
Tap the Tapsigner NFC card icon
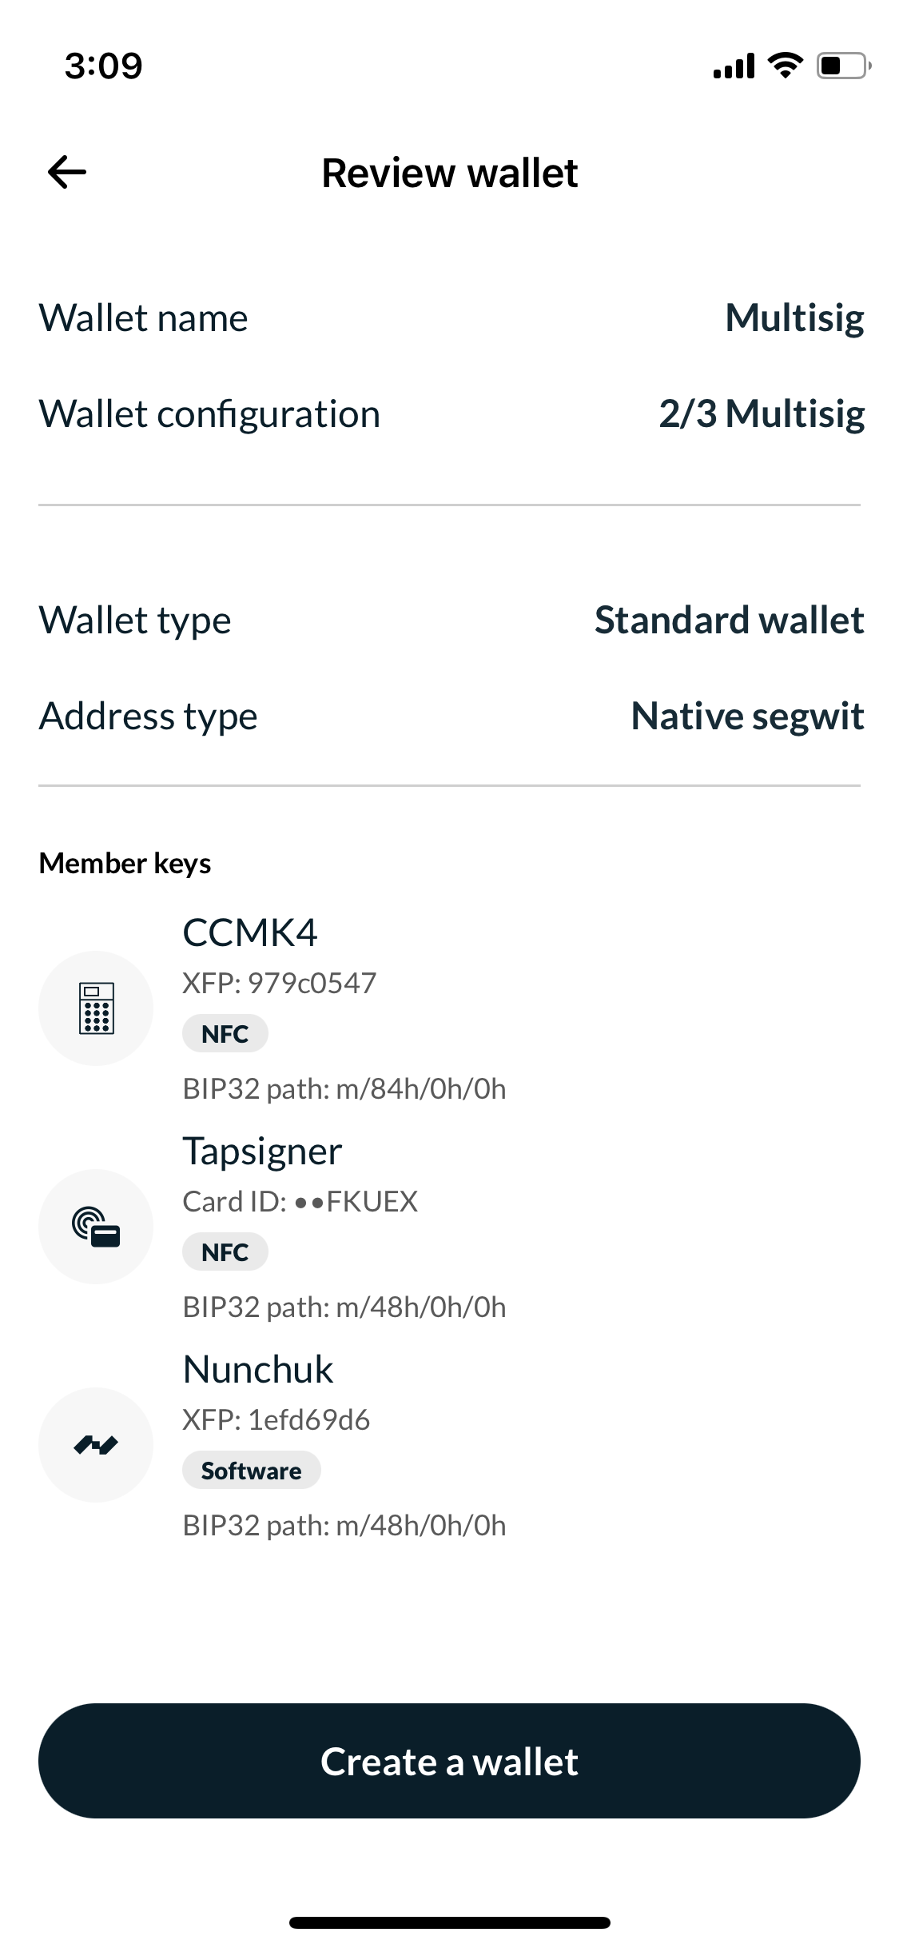pos(96,1227)
